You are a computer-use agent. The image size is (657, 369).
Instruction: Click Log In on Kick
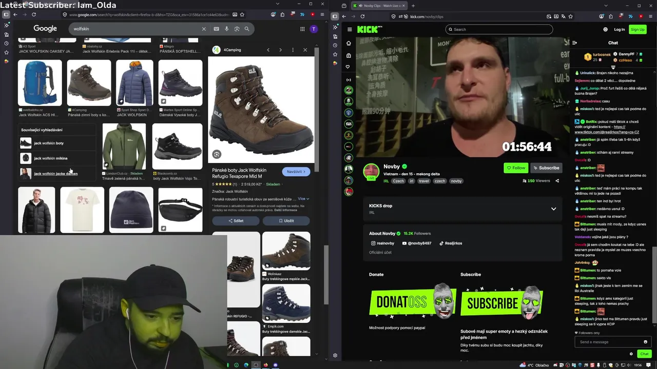click(619, 30)
